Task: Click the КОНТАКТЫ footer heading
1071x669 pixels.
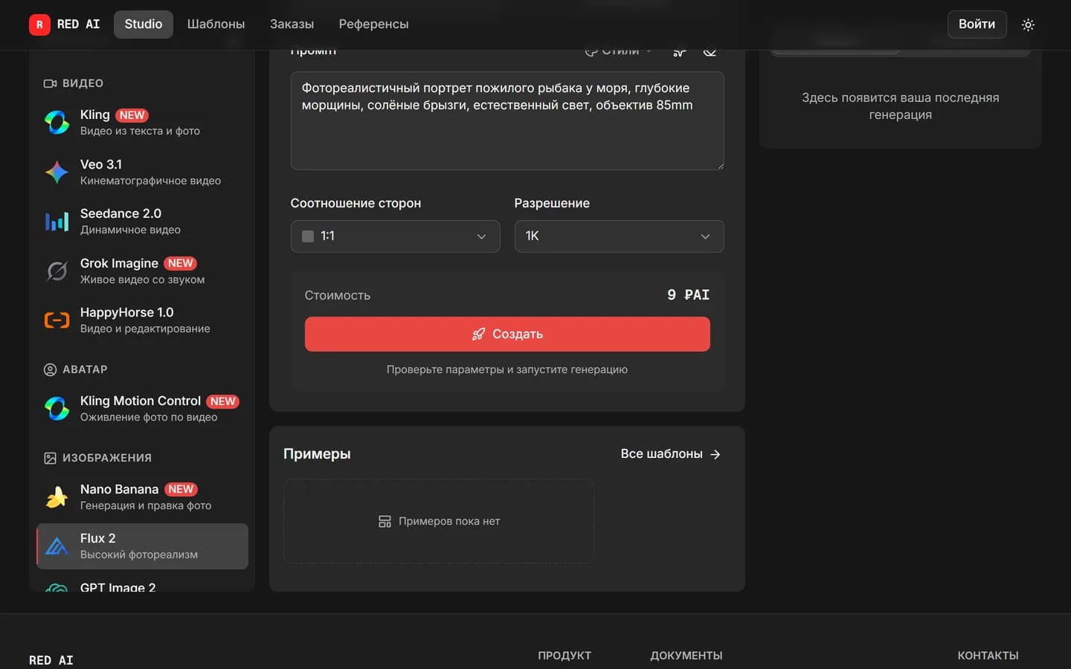Action: 988,656
